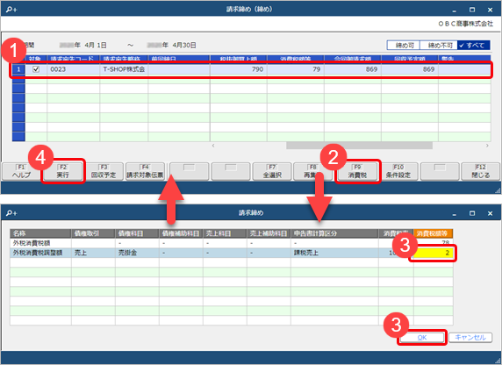Image resolution: width=502 pixels, height=365 pixels.
Task: Click the 消費税額等 column header
Action: point(433,233)
